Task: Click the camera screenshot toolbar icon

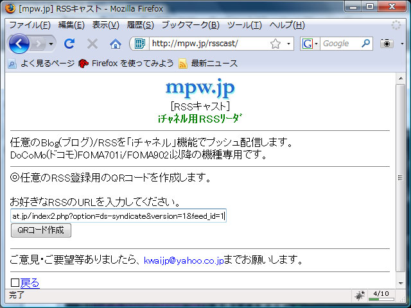Action: point(387,44)
